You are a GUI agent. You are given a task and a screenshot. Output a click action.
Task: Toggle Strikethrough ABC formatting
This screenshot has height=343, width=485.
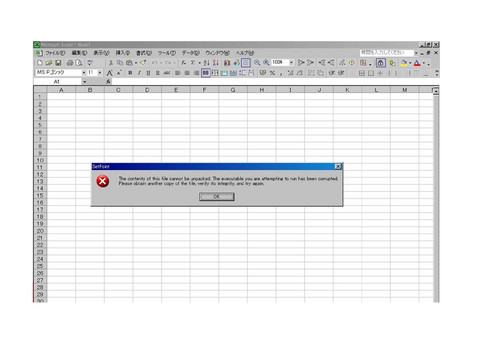pos(167,73)
